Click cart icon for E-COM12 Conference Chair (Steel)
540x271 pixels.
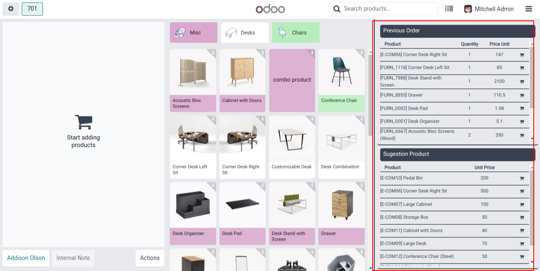point(522,257)
